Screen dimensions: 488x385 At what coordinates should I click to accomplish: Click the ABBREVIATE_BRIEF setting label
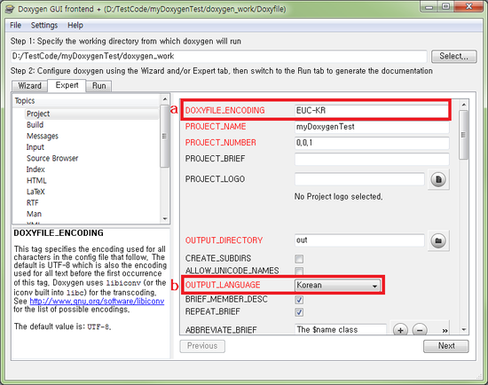tap(221, 330)
